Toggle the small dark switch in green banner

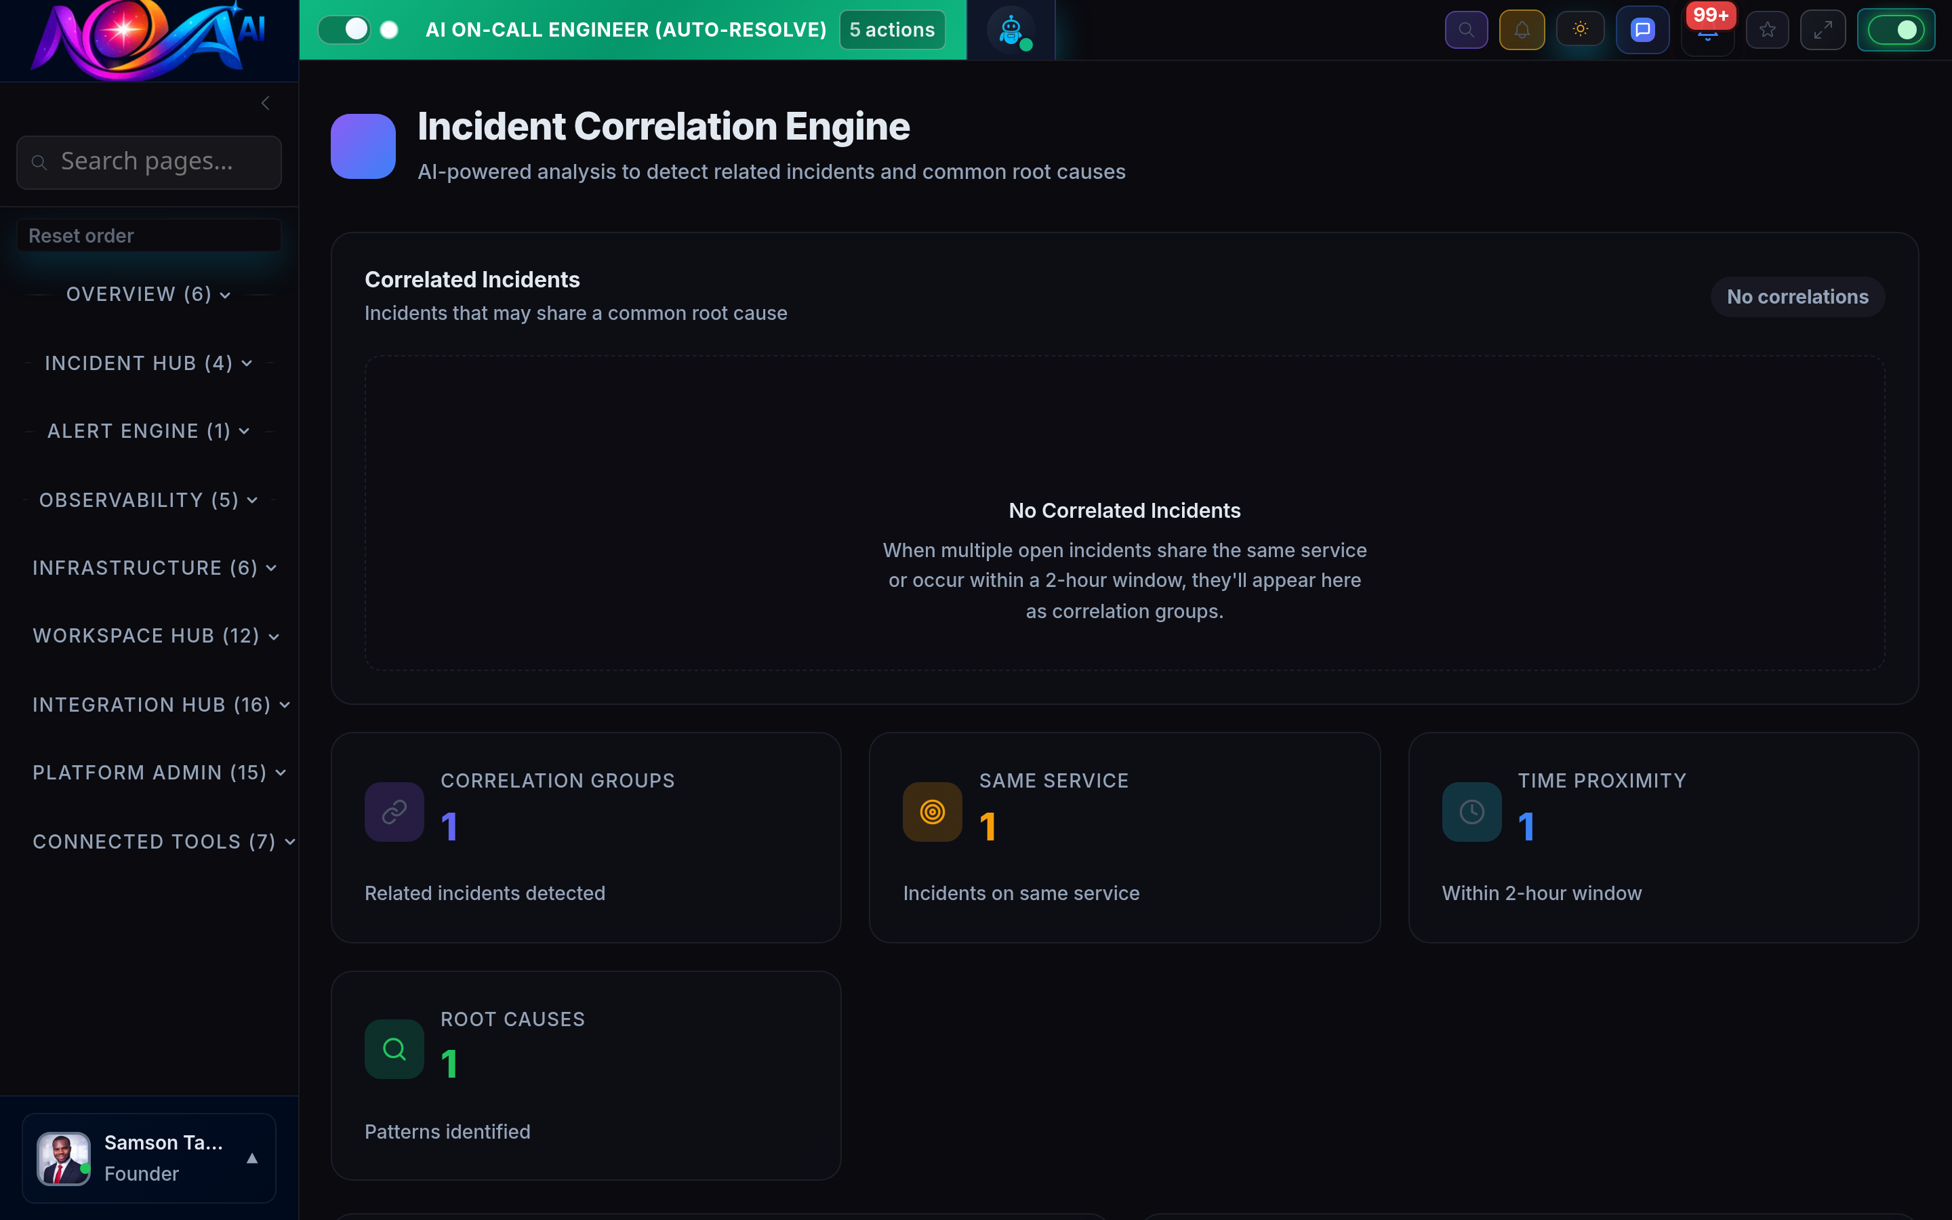click(390, 29)
